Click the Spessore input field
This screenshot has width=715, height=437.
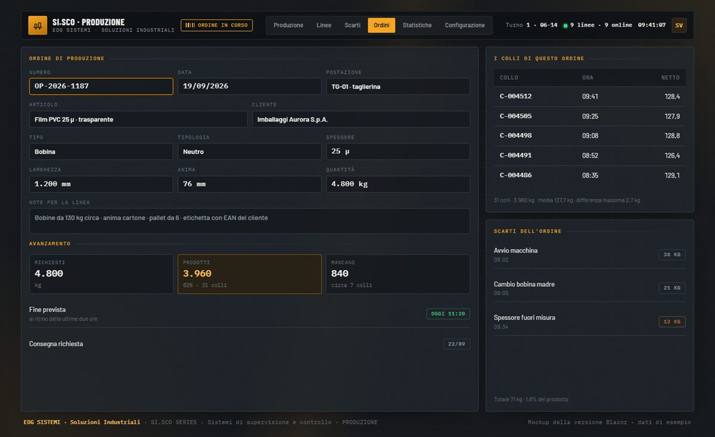(398, 151)
